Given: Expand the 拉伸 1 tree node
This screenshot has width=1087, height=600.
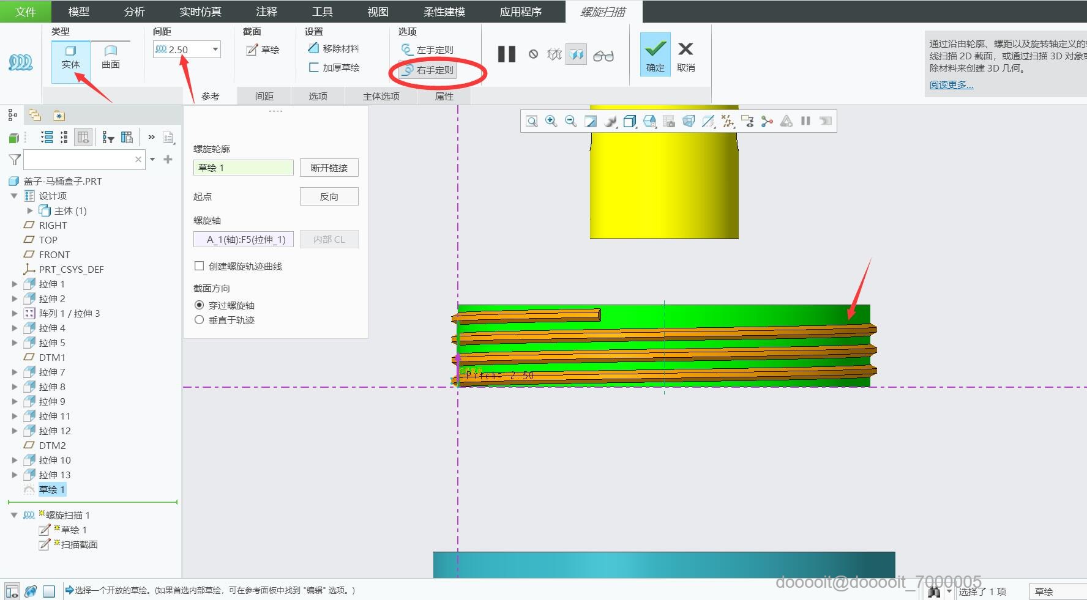Looking at the screenshot, I should (x=15, y=284).
